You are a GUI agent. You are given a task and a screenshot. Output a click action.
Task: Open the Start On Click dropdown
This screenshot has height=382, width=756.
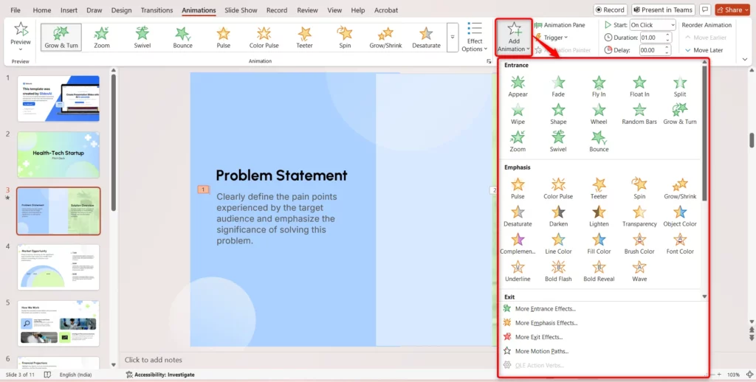pyautogui.click(x=652, y=25)
